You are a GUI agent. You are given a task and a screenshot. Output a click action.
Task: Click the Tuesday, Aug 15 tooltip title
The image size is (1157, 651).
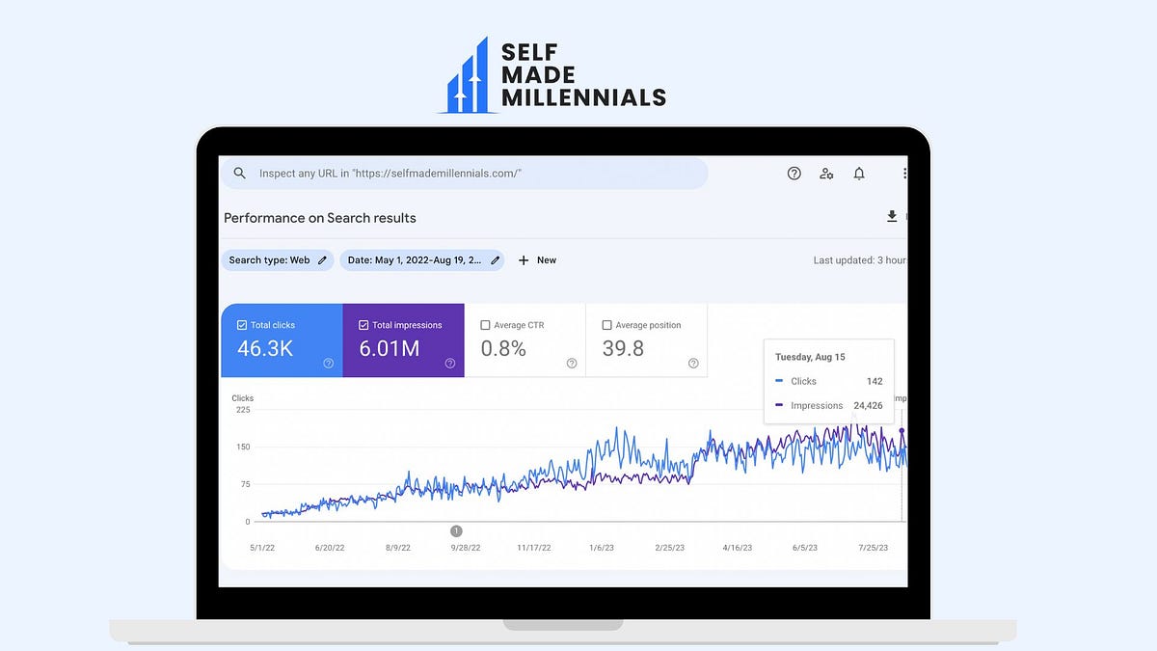[x=810, y=357]
